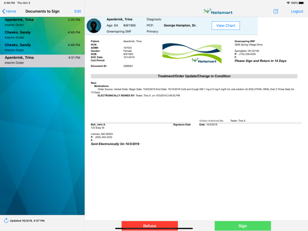Viewport: 308px width, 231px height.
Task: Tap Sent Electronically On 10/3/2019 text
Action: coord(115,144)
